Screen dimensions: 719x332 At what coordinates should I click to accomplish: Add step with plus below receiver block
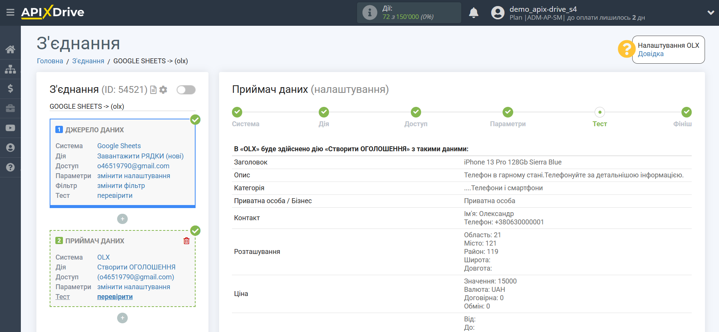click(122, 318)
